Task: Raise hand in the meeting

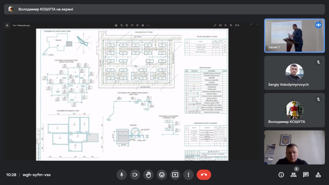Action: point(148,175)
